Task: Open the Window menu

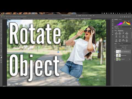Action: pos(40,13)
